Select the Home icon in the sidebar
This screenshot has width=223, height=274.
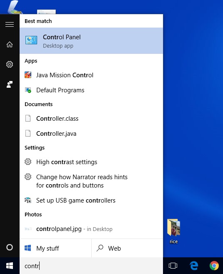point(10,44)
